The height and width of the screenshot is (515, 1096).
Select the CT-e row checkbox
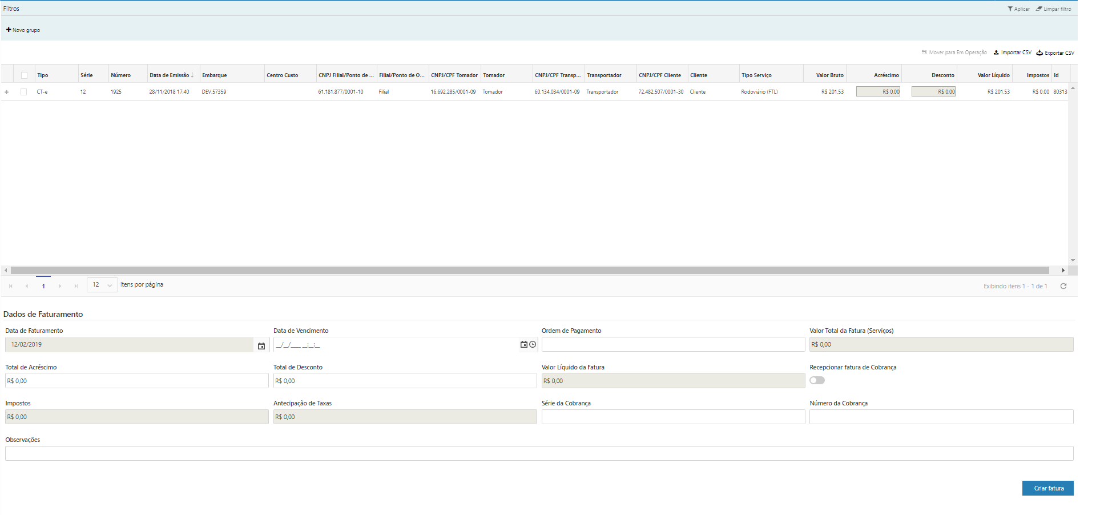click(x=24, y=92)
